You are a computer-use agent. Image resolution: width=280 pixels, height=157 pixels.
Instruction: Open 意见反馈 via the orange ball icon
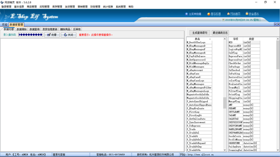point(209,14)
